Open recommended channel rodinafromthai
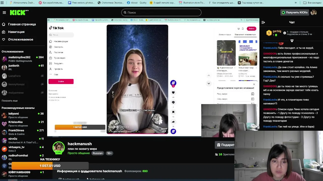Screen dimensions: 323x181 (x=23, y=157)
